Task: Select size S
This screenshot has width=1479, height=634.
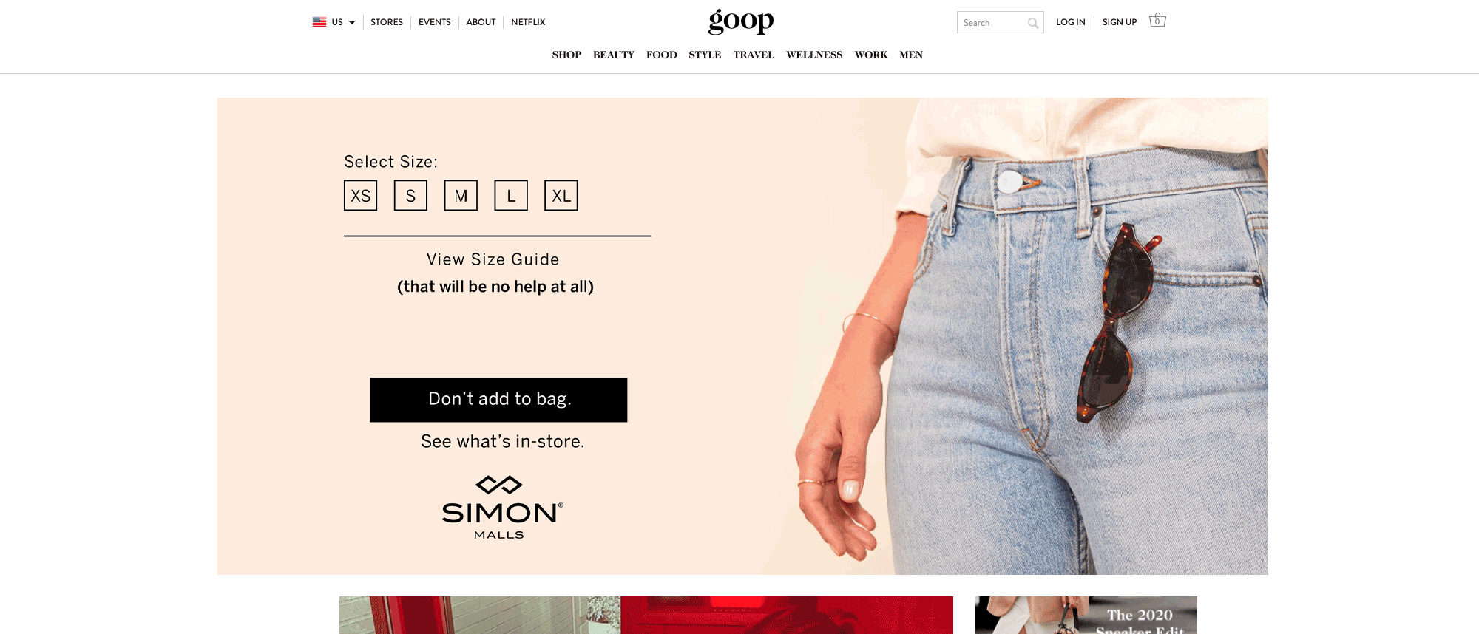Action: click(410, 196)
